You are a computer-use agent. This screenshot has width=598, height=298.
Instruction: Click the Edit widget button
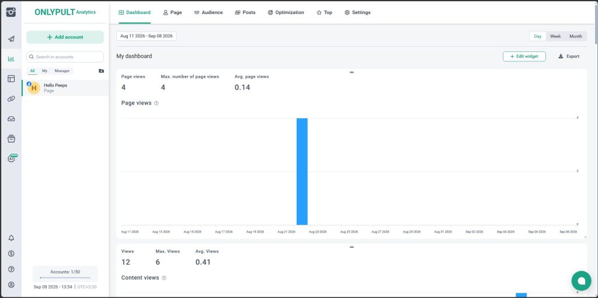[x=524, y=57]
